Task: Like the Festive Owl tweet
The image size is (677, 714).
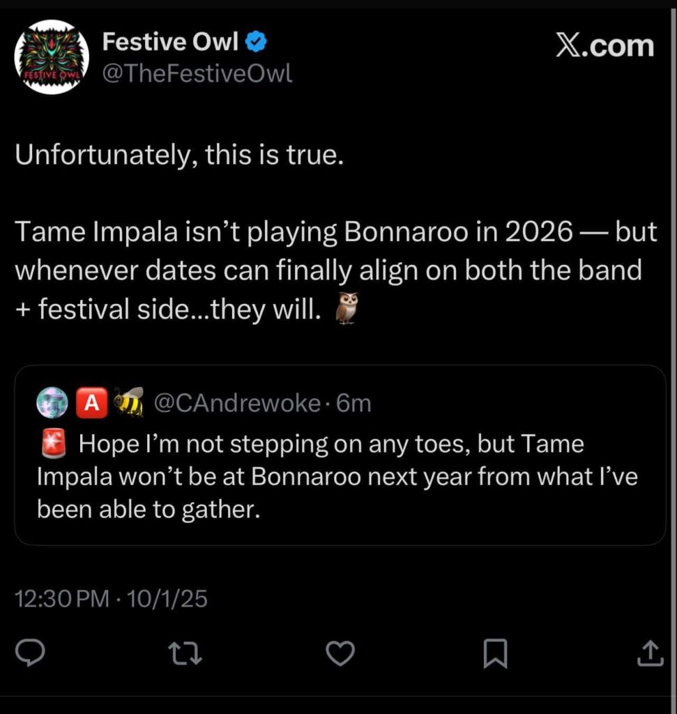Action: (x=341, y=653)
